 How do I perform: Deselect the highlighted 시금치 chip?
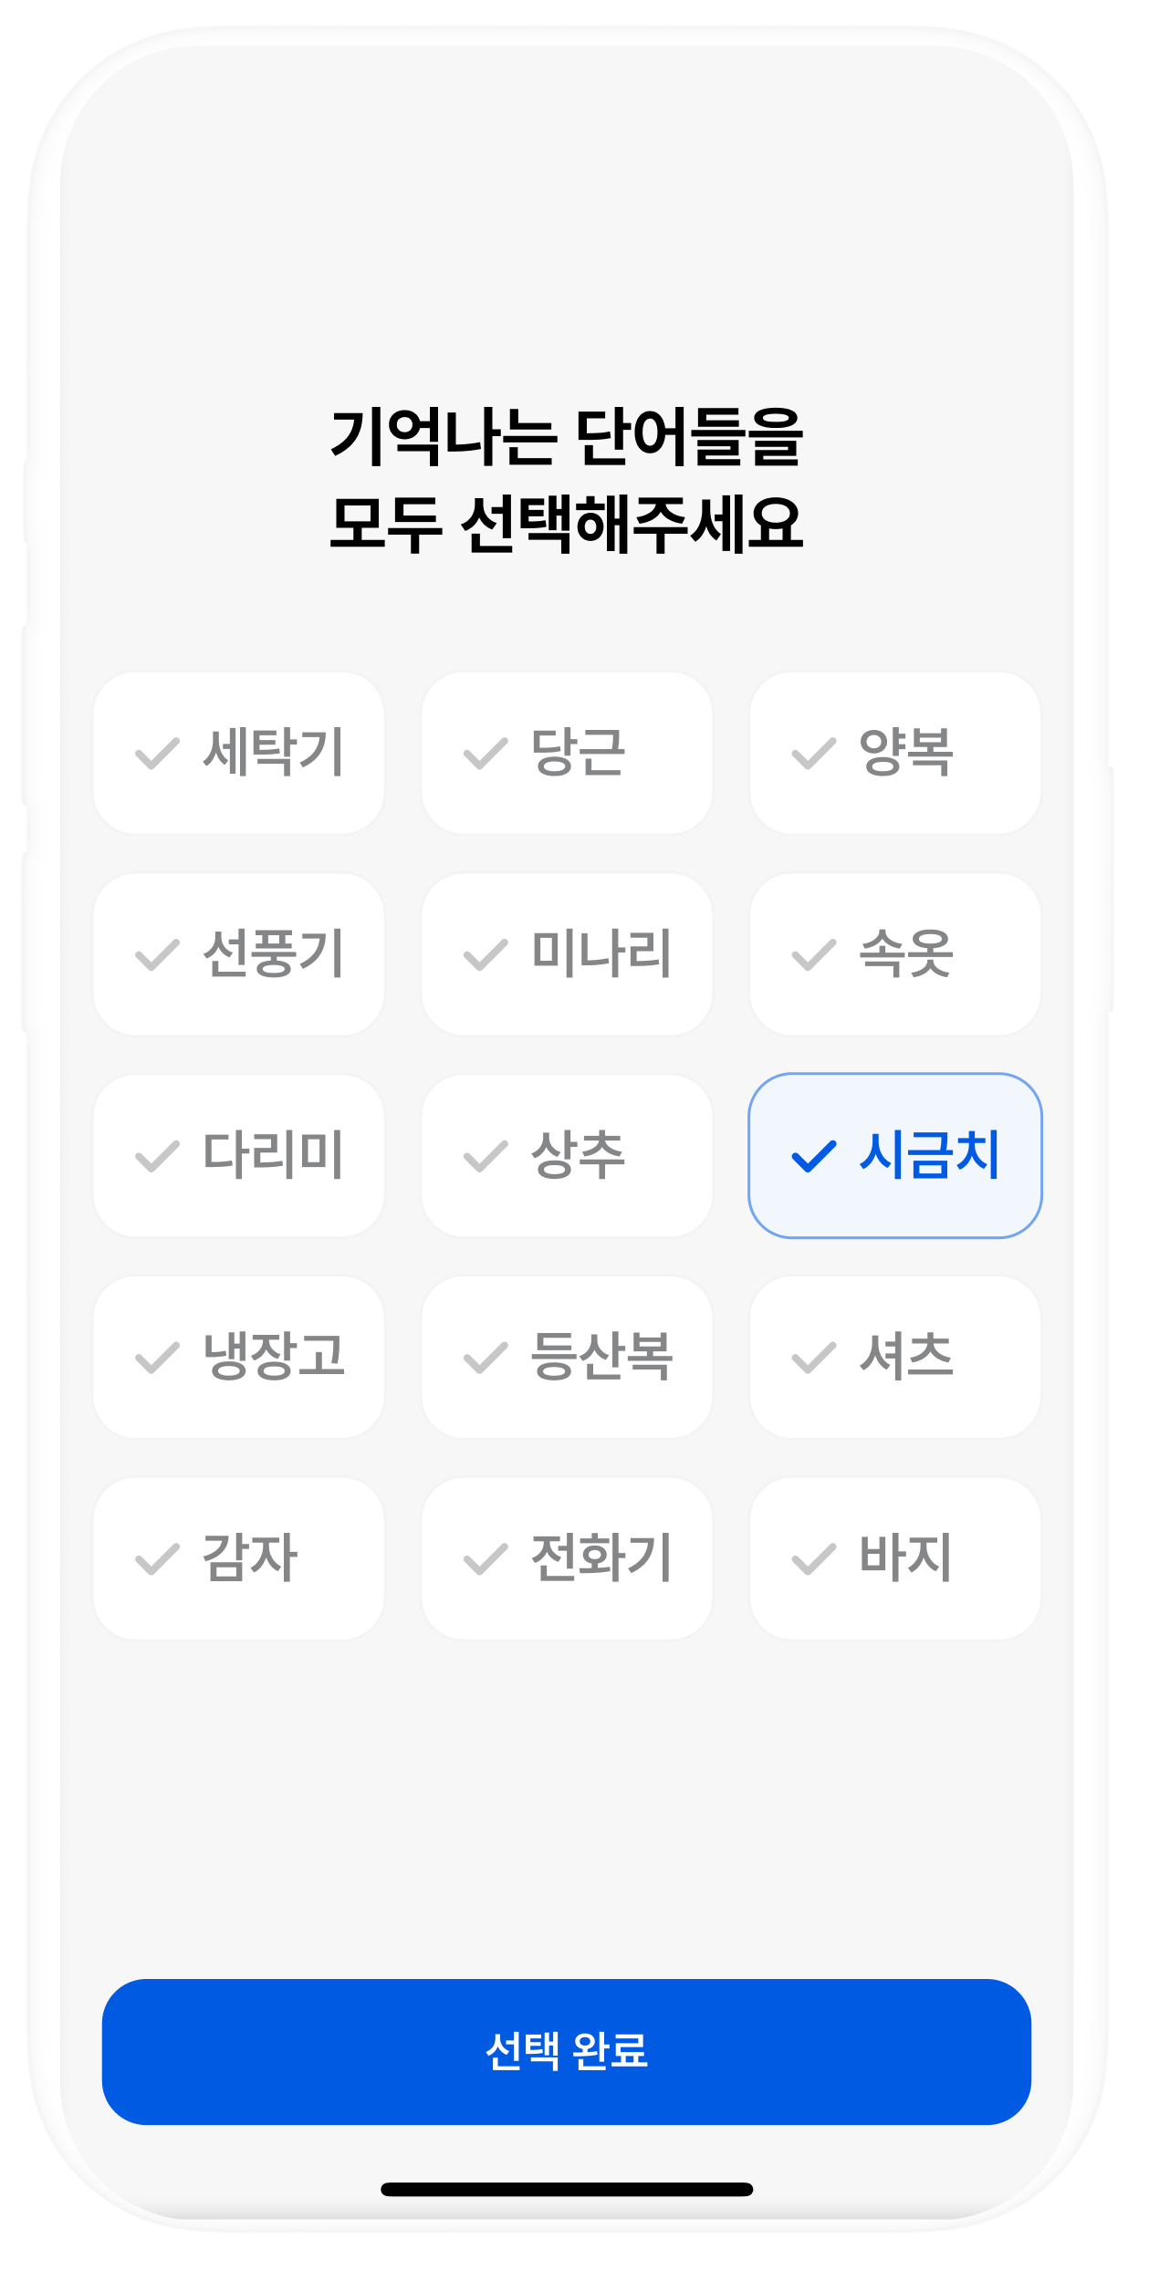coord(895,1155)
